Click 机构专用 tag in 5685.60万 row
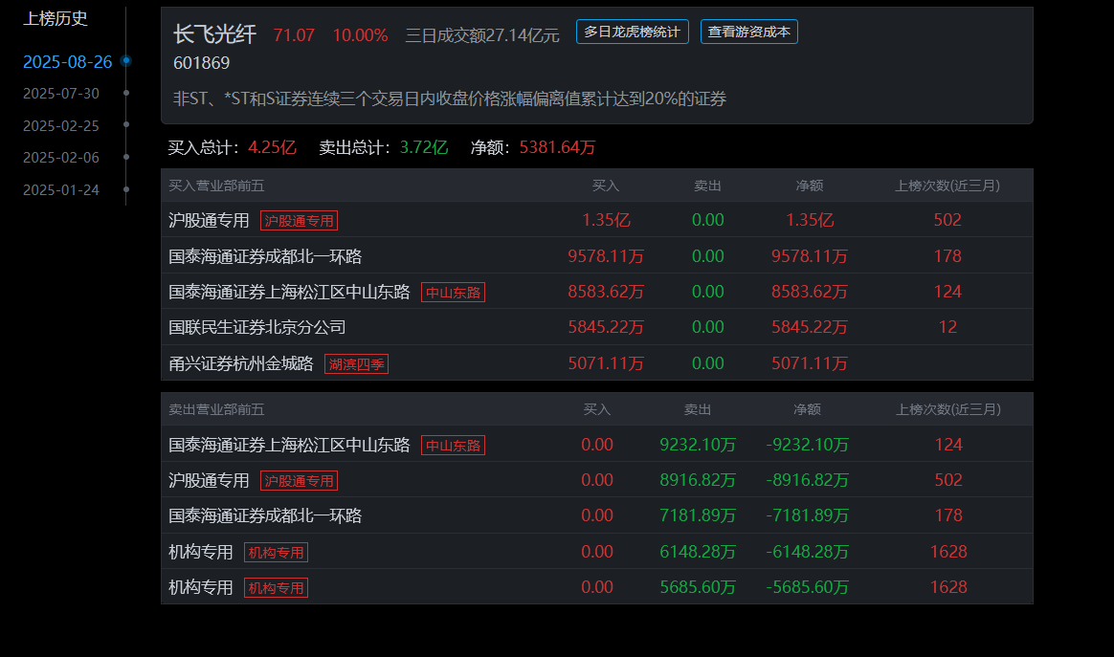1114x657 pixels. tap(276, 588)
